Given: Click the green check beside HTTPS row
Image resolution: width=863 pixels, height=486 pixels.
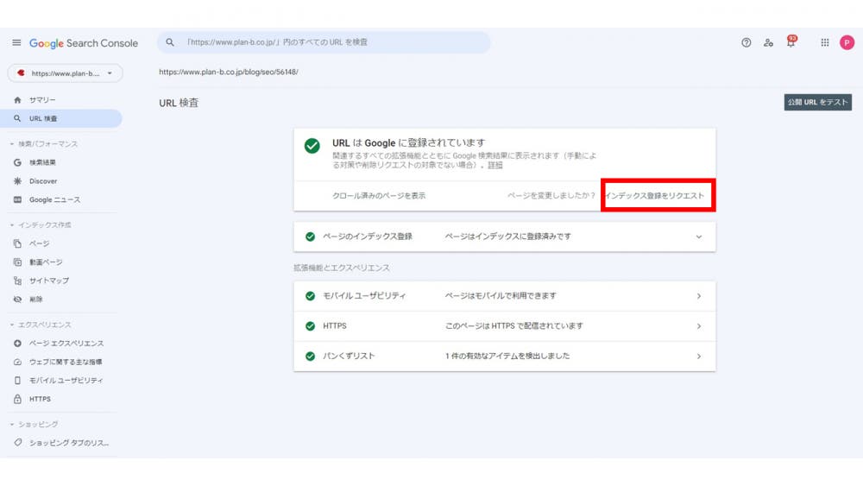Looking at the screenshot, I should pos(311,326).
